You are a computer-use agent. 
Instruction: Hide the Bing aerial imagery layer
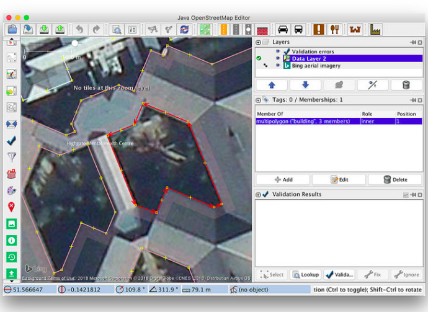(x=278, y=65)
